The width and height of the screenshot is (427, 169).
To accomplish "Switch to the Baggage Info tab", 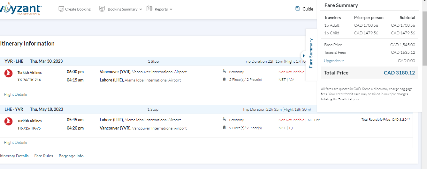I will [71, 156].
